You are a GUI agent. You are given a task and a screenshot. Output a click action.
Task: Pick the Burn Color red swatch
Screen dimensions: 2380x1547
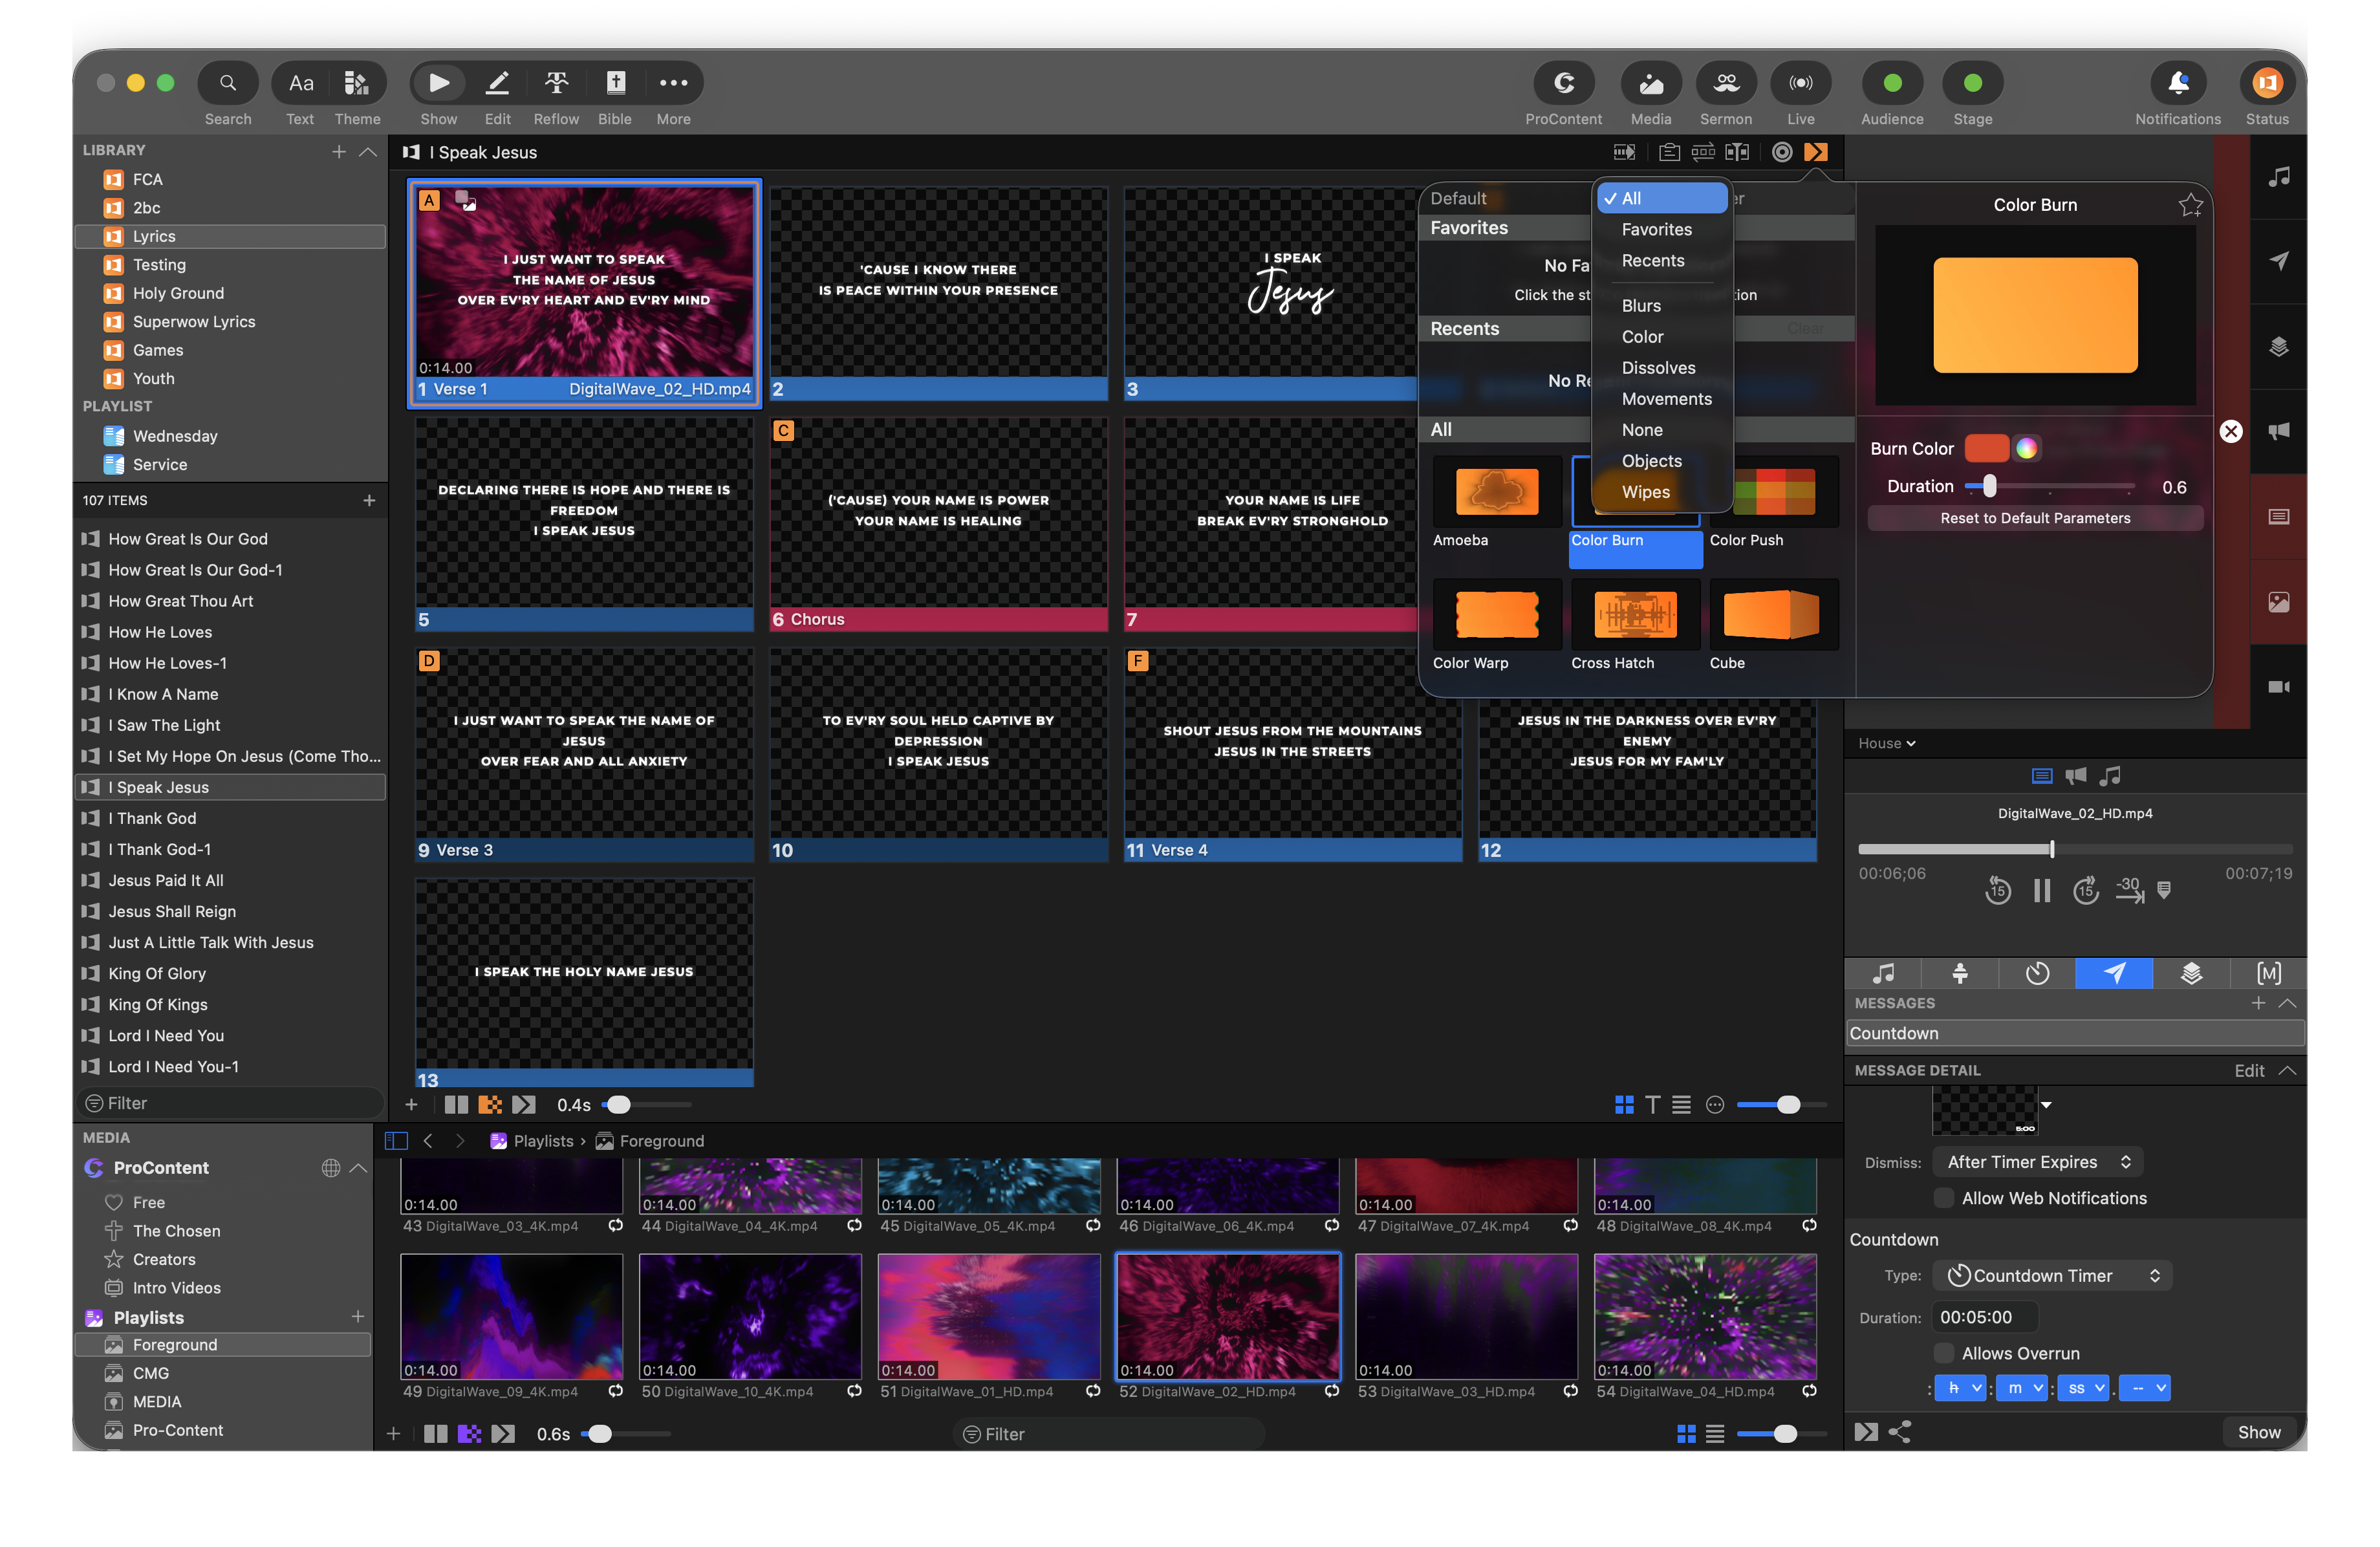click(1986, 448)
